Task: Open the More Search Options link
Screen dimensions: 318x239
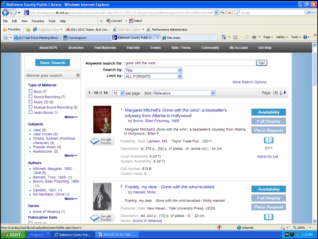Action: 249,82
